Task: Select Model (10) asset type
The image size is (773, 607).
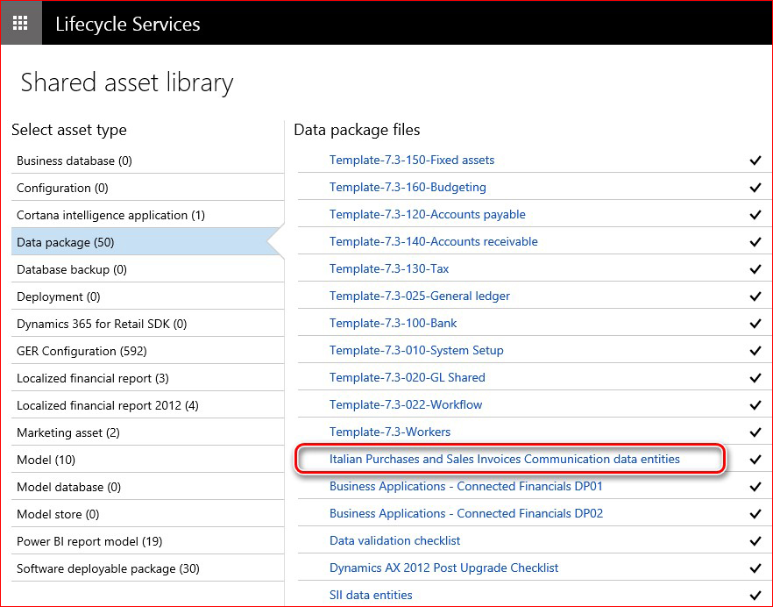Action: (x=147, y=460)
